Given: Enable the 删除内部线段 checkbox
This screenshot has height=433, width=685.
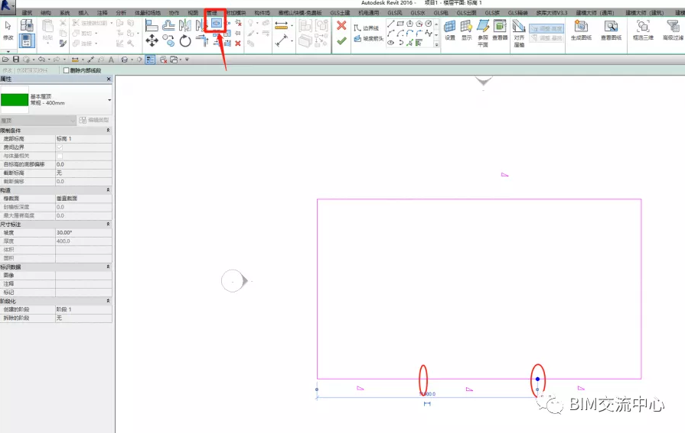Looking at the screenshot, I should [x=67, y=70].
